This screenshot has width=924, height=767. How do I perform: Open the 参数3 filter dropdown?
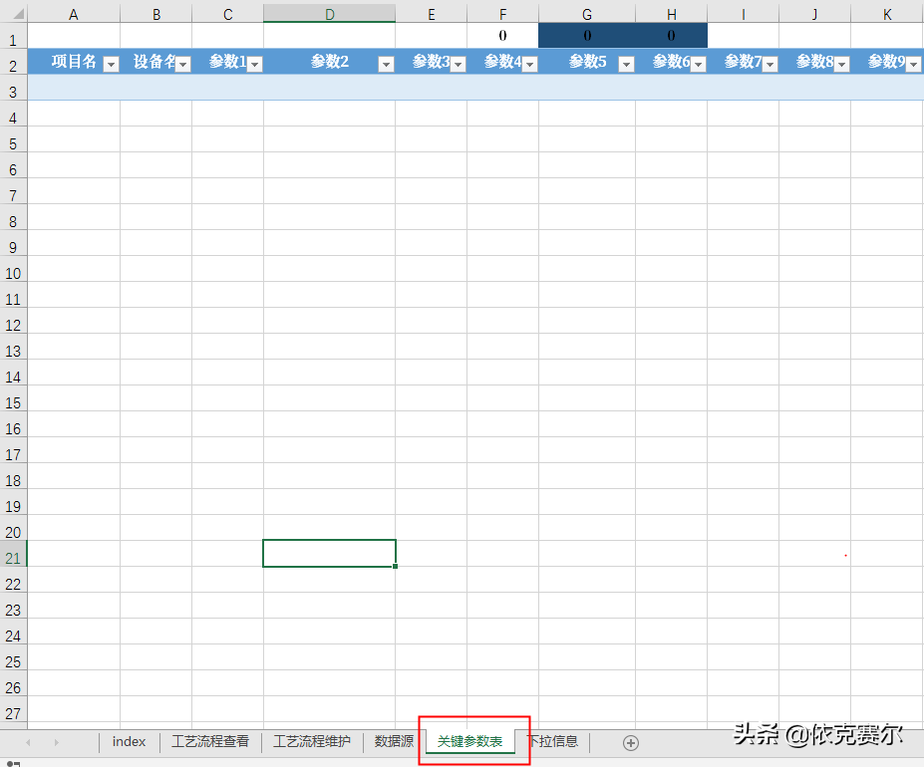click(459, 64)
